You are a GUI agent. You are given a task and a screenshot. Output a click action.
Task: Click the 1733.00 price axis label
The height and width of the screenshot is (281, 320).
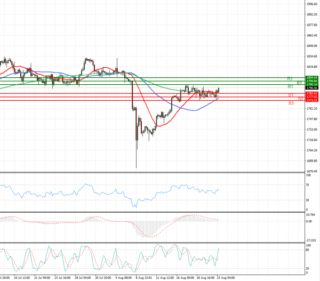tap(312, 130)
